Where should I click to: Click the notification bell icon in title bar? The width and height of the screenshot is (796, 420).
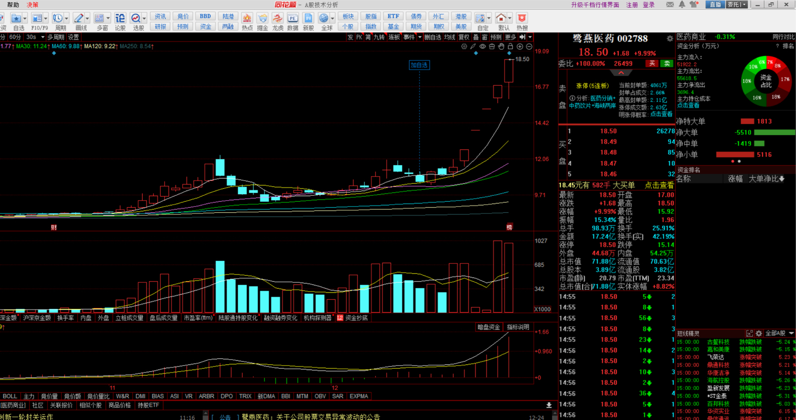pos(682,4)
